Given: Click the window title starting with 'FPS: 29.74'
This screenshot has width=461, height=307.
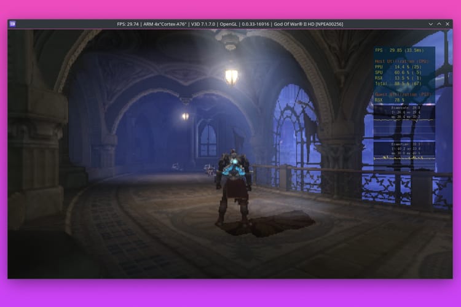Looking at the screenshot, I should pos(230,24).
